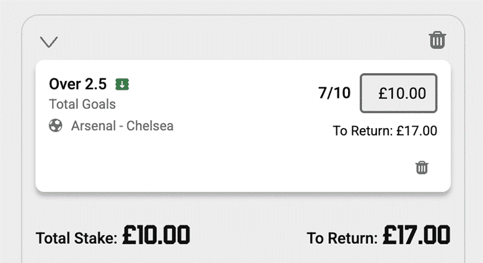The image size is (483, 263).
Task: Click the 7/10 odds value
Action: (334, 93)
